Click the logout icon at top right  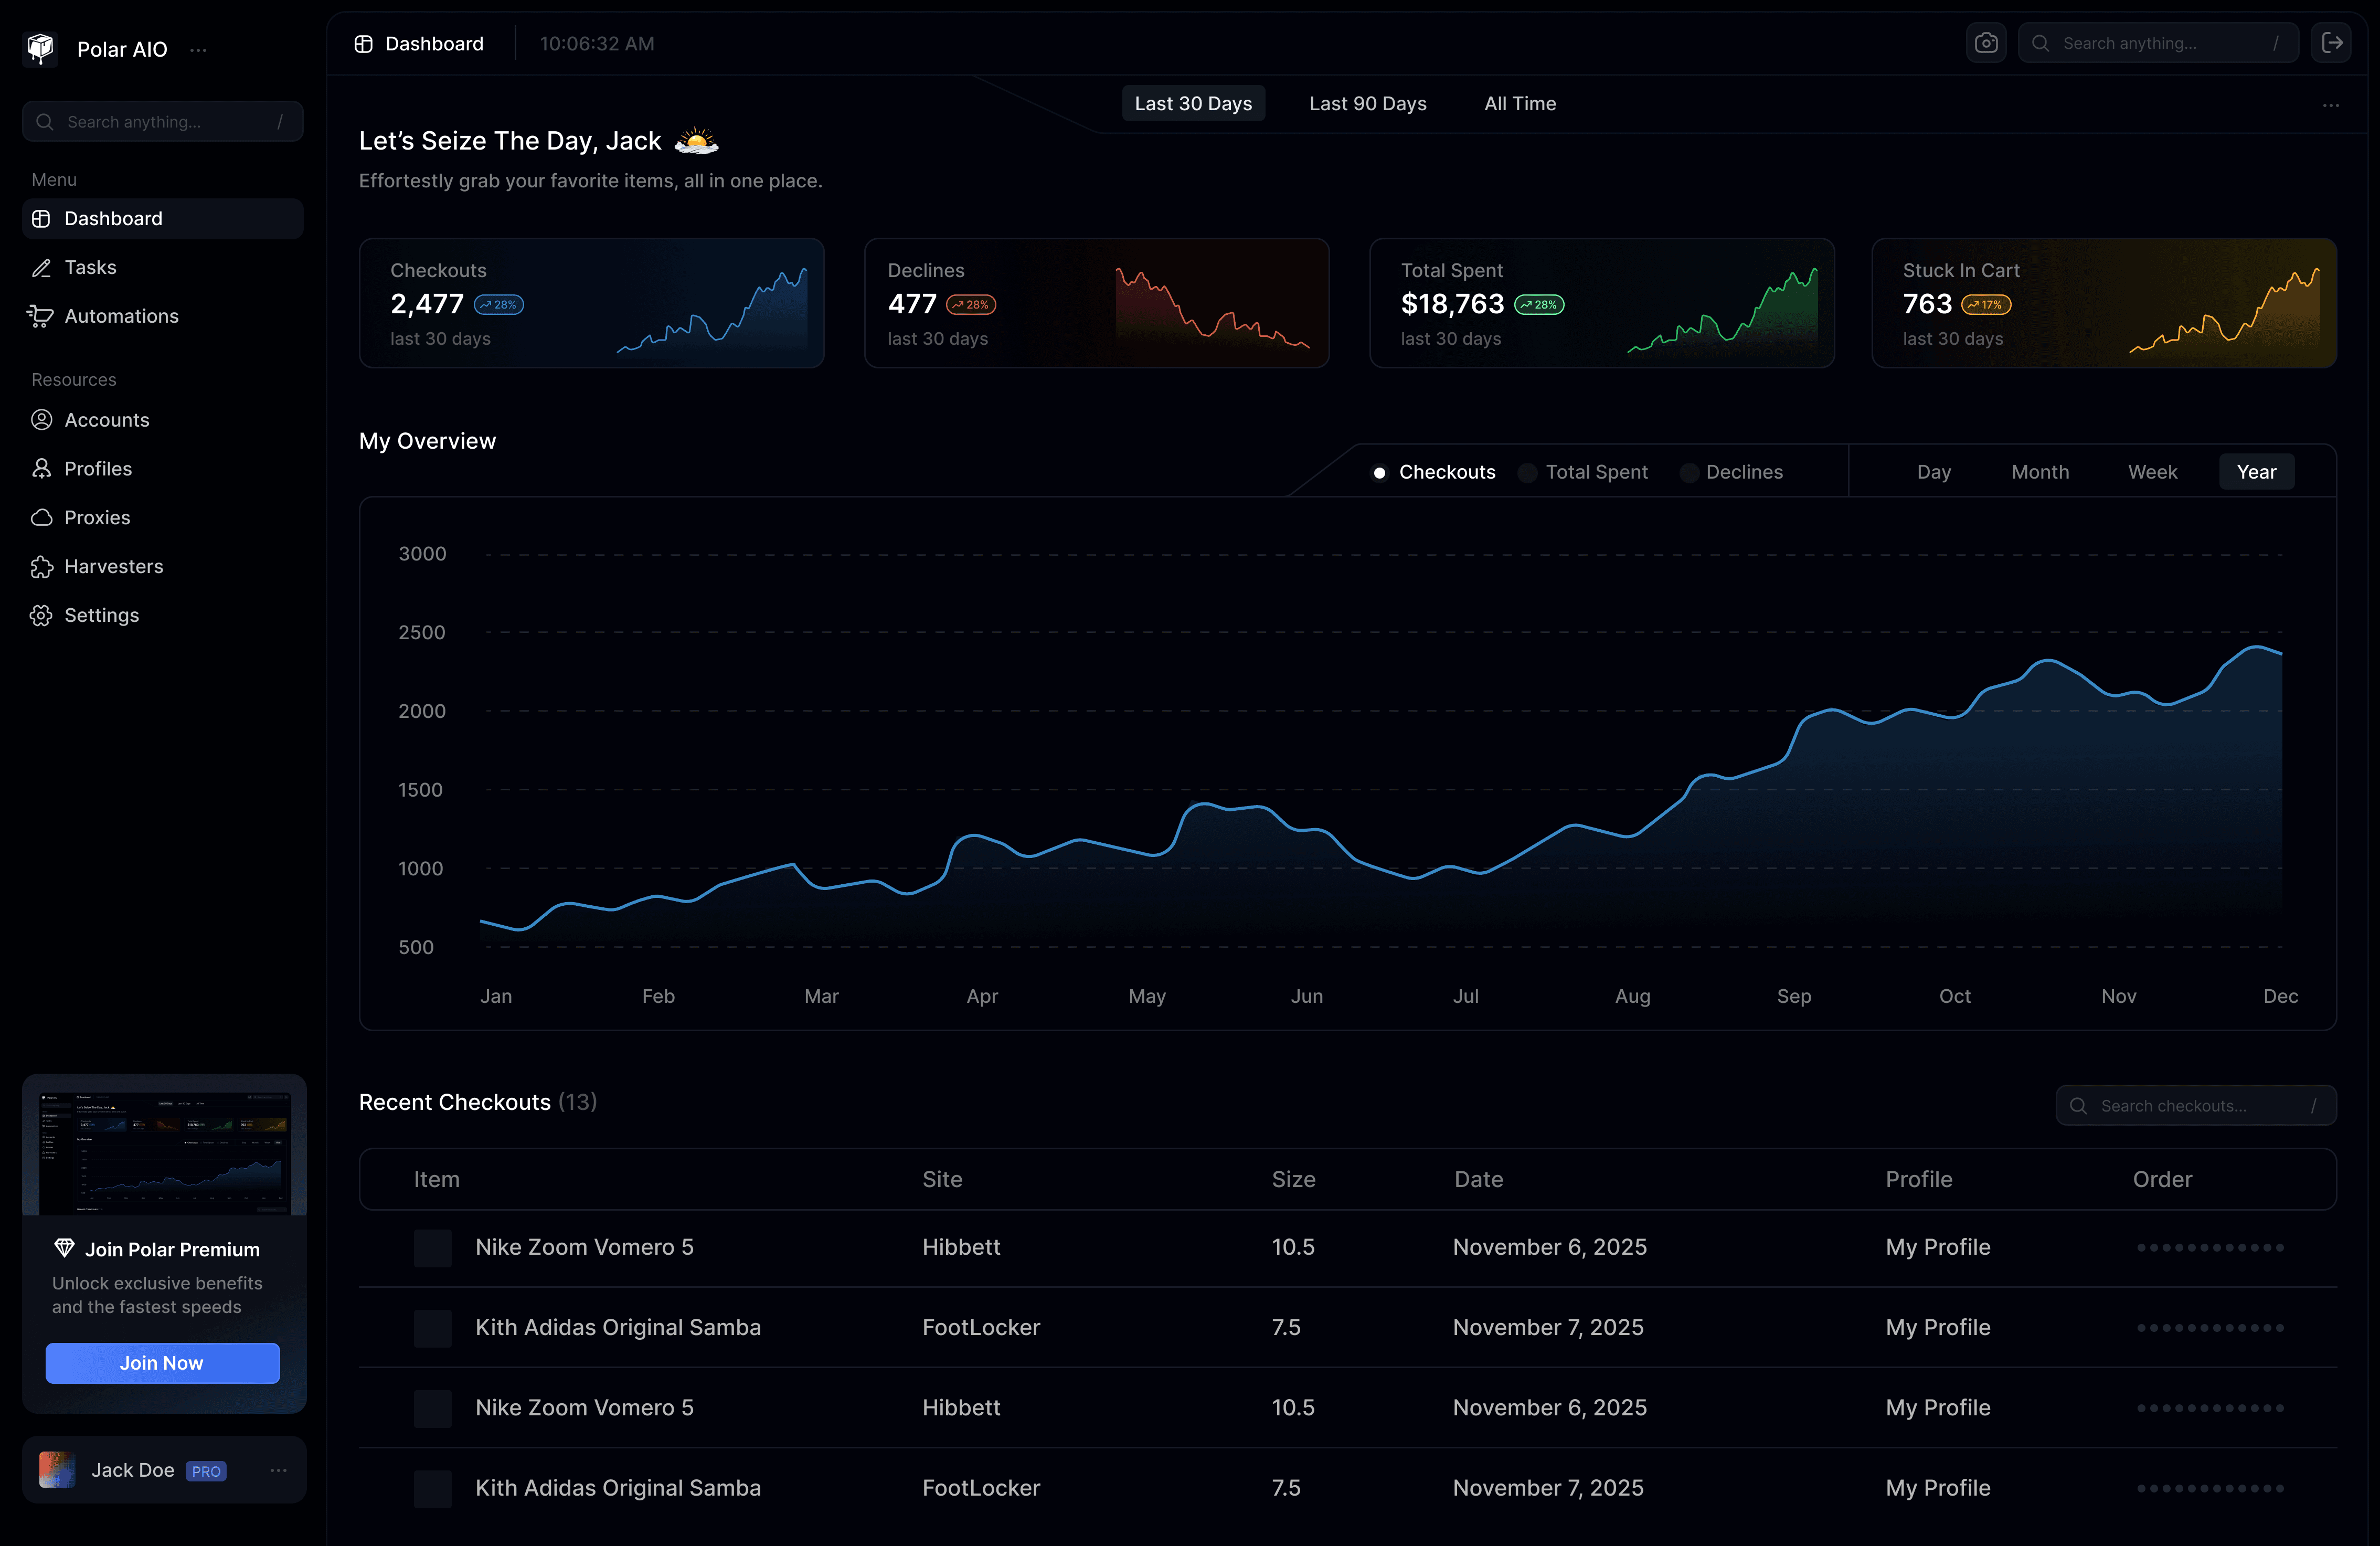[2331, 43]
